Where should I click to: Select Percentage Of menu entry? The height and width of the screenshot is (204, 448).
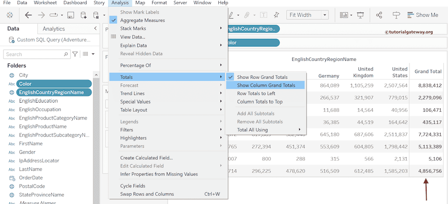pos(168,65)
